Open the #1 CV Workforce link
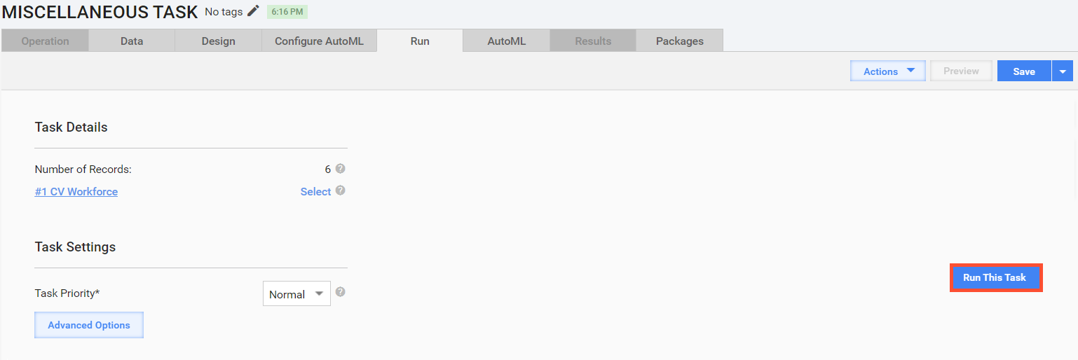This screenshot has width=1078, height=360. [x=76, y=191]
